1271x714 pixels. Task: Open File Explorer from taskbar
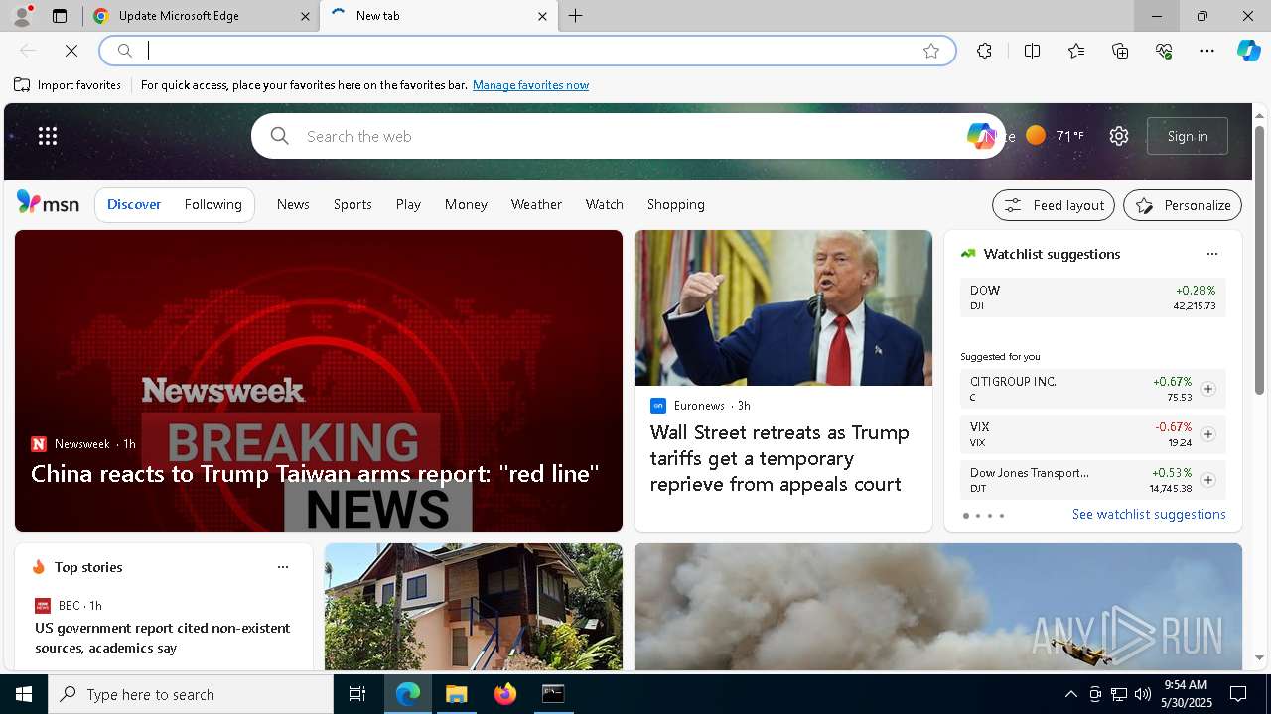[457, 694]
